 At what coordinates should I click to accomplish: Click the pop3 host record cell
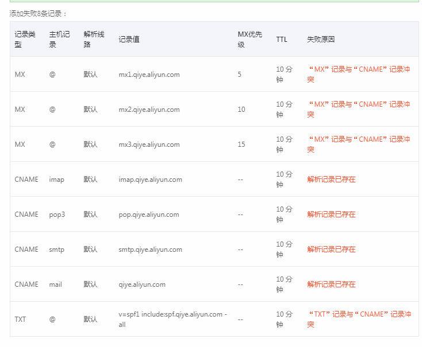(57, 215)
